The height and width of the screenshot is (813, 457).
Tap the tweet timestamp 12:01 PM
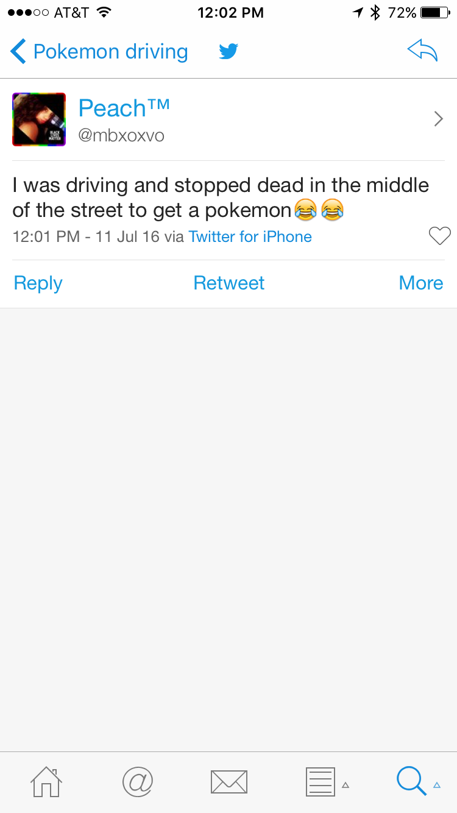pyautogui.click(x=46, y=236)
